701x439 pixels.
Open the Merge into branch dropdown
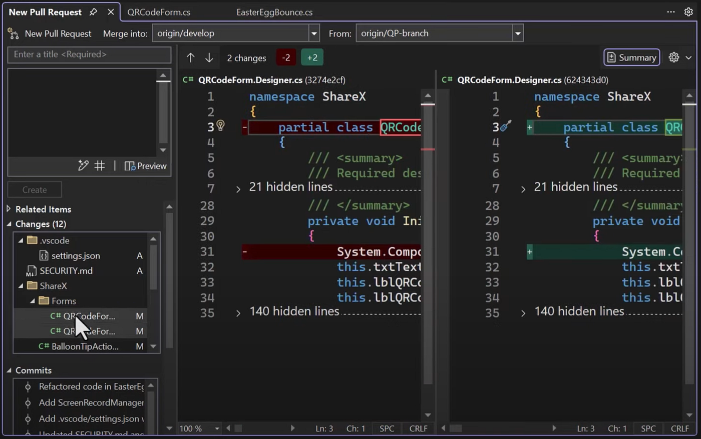pyautogui.click(x=314, y=33)
